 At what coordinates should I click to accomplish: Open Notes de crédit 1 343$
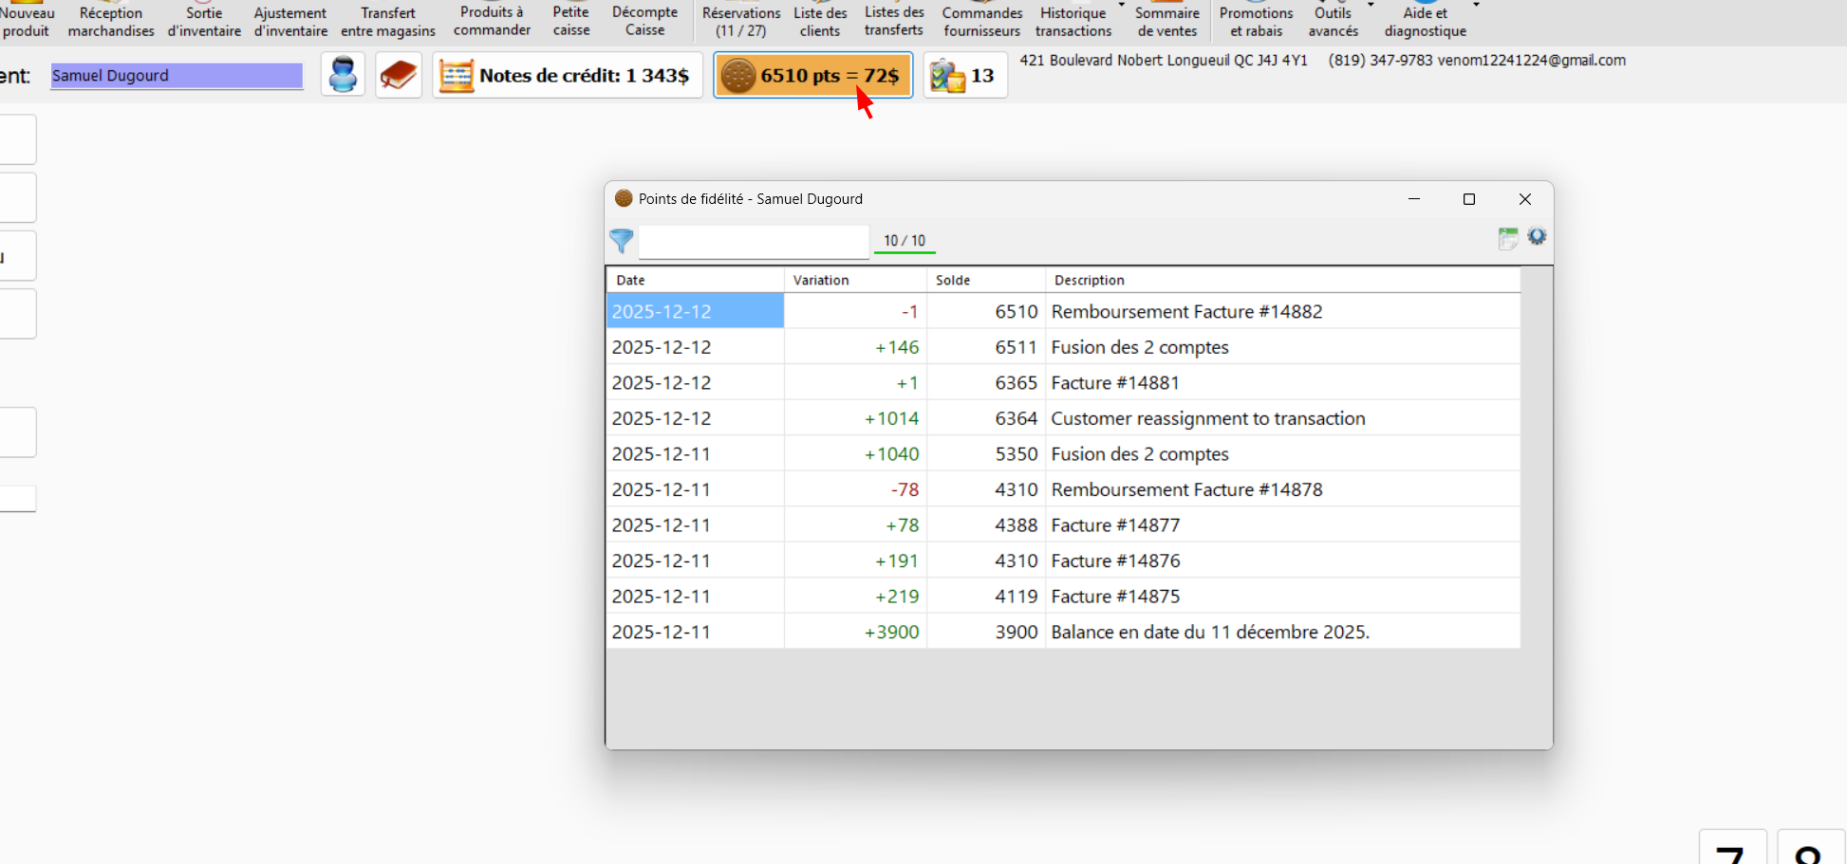click(568, 76)
